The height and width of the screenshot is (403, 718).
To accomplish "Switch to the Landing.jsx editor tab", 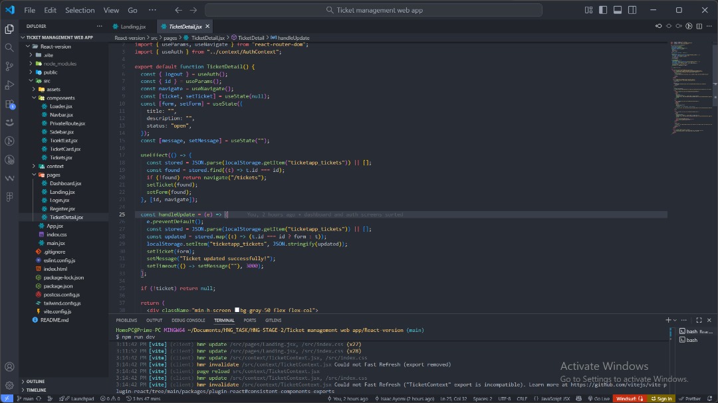I will point(133,27).
